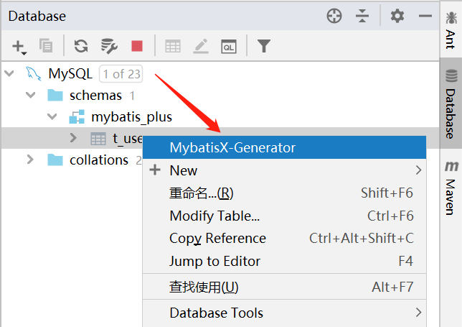462x327 pixels.
Task: Click the Database panel title
Action: [37, 16]
